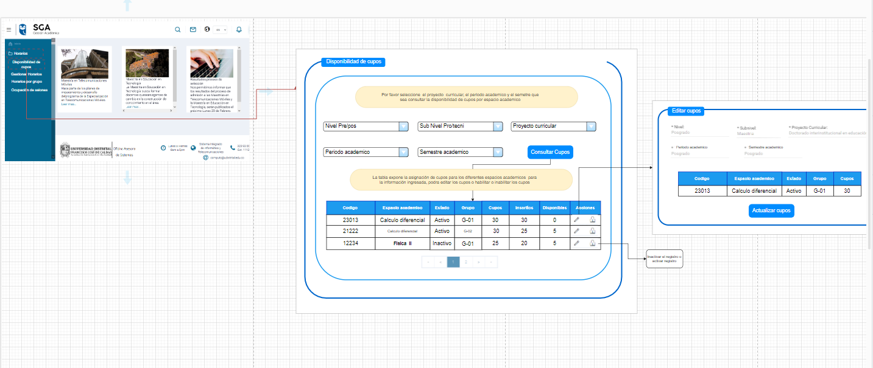Select page 2 in the table pagination
The height and width of the screenshot is (368, 873).
[x=465, y=262]
